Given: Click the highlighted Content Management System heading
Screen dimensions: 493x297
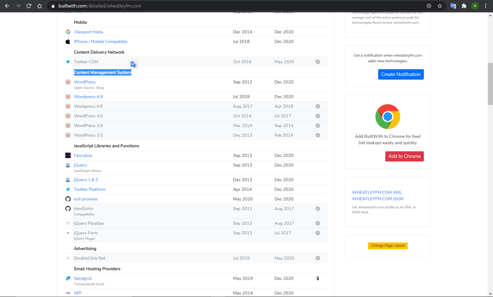Looking at the screenshot, I should pyautogui.click(x=103, y=72).
